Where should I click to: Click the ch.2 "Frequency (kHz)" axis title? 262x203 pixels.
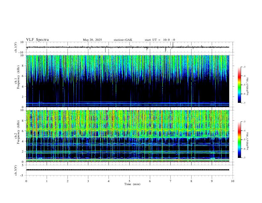click(x=19, y=132)
